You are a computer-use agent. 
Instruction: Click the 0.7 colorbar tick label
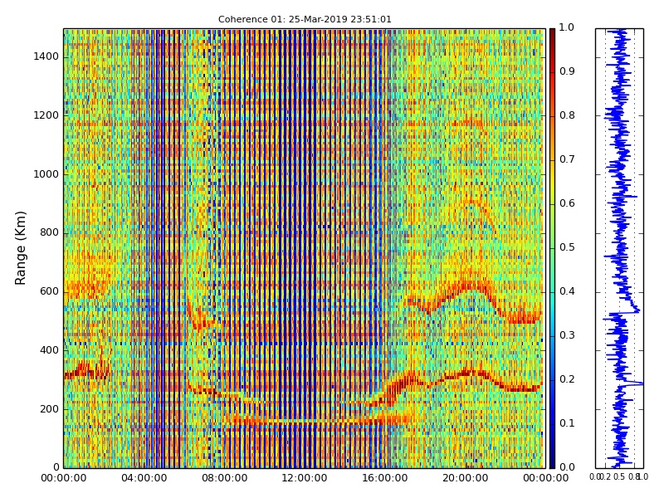[x=567, y=159]
